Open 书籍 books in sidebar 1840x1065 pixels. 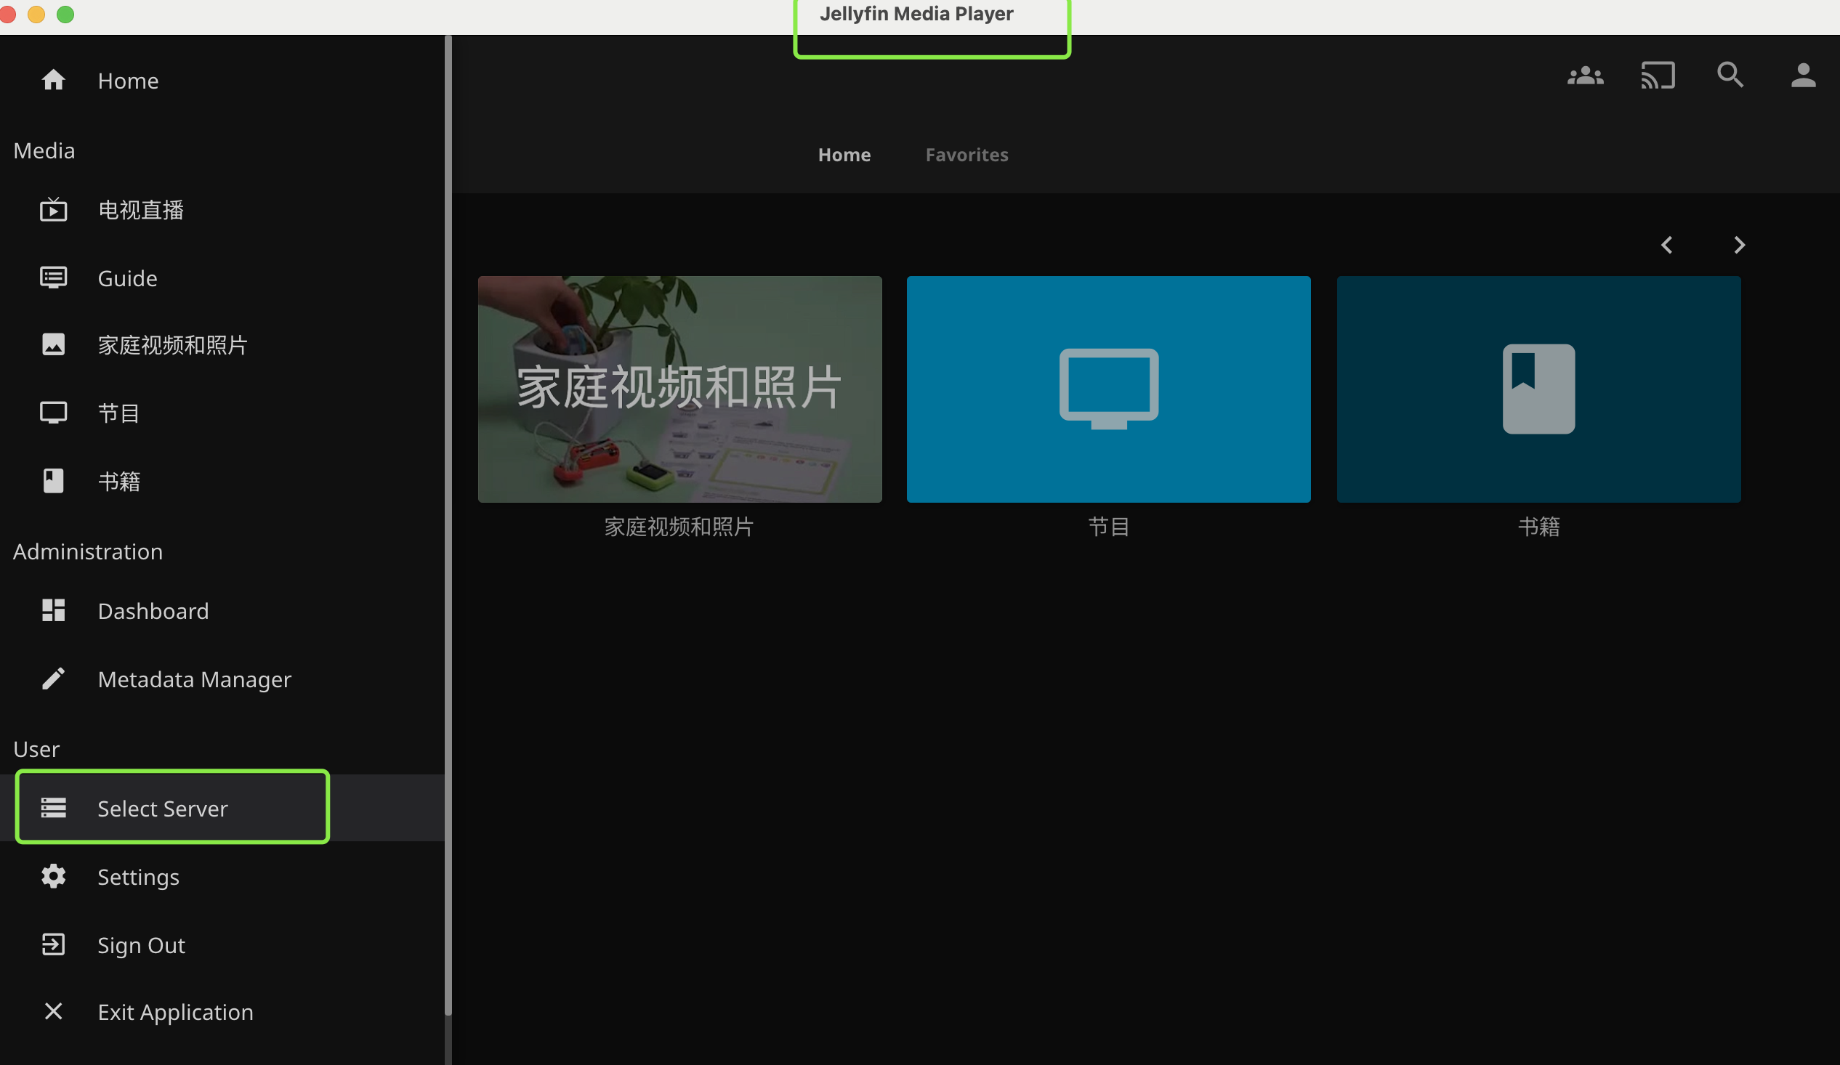click(x=118, y=481)
